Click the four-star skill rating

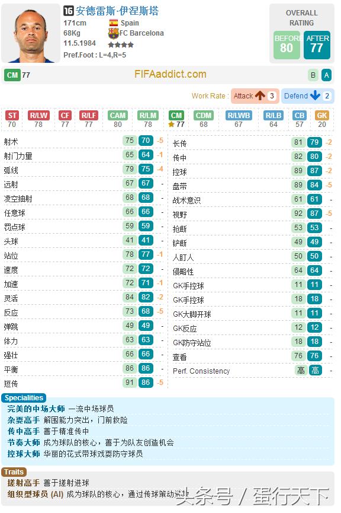click(121, 44)
